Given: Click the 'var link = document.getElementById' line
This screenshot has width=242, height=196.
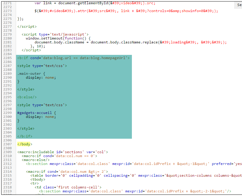Looking at the screenshot, I should [x=95, y=3].
